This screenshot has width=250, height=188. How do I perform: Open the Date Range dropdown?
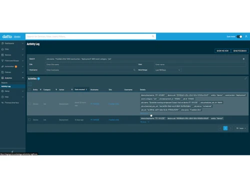(167, 70)
